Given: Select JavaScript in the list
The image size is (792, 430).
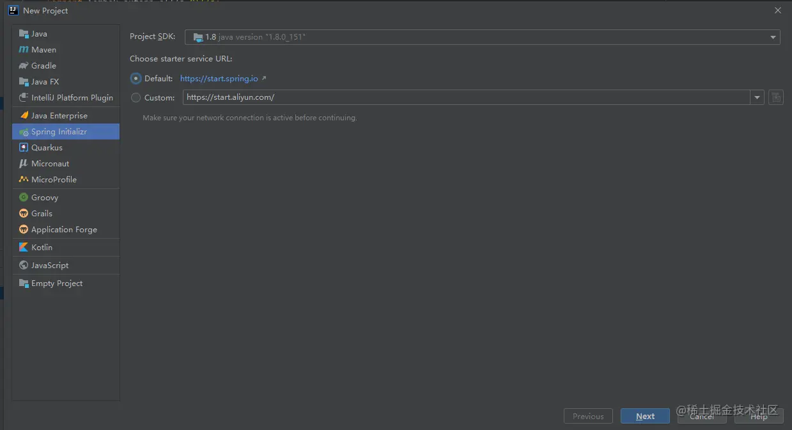Looking at the screenshot, I should point(66,266).
